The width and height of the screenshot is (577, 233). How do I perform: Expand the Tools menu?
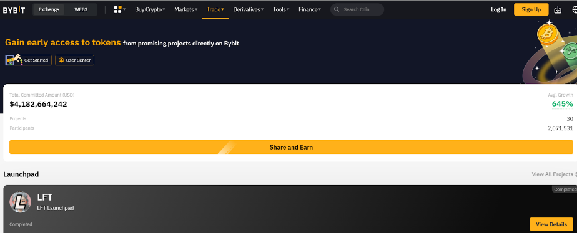(x=281, y=9)
